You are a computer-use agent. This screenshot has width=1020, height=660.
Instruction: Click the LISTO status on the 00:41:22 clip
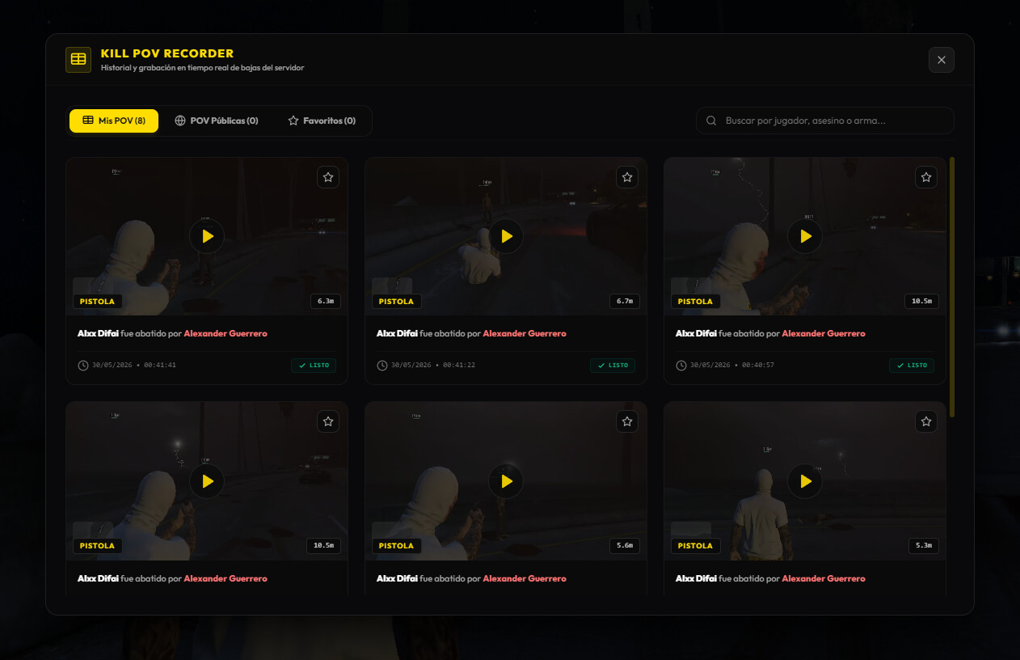(613, 366)
